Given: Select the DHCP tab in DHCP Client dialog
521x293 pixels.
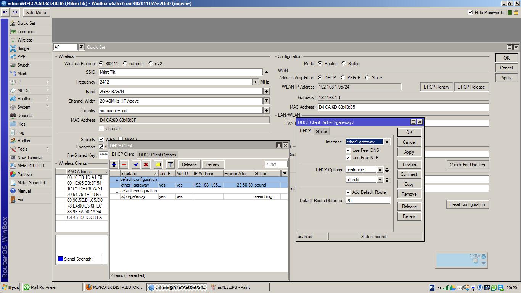Looking at the screenshot, I should (x=305, y=131).
